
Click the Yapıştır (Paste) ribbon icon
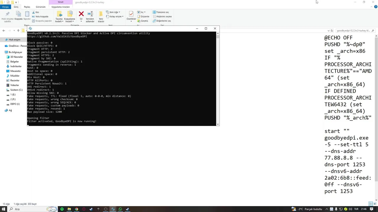(x=27, y=16)
